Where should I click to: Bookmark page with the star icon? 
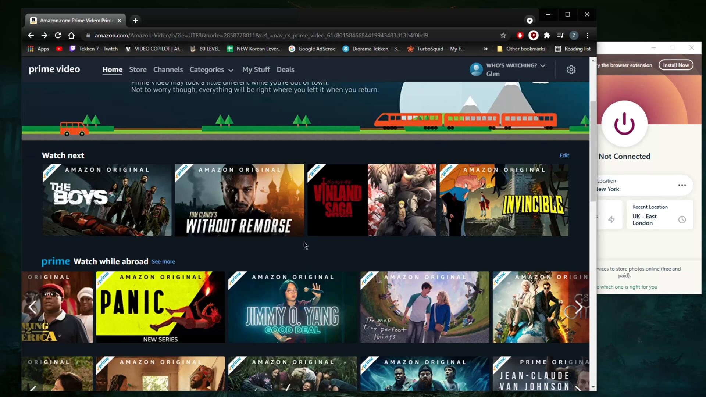tap(503, 36)
